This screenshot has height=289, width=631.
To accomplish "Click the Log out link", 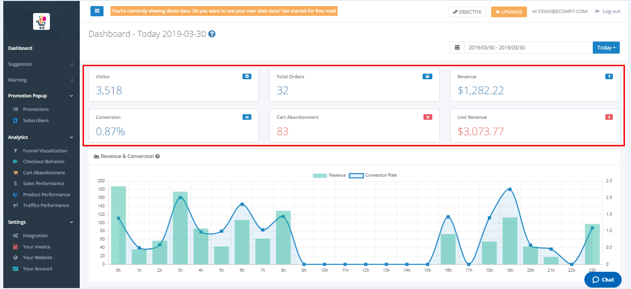I will pyautogui.click(x=608, y=11).
